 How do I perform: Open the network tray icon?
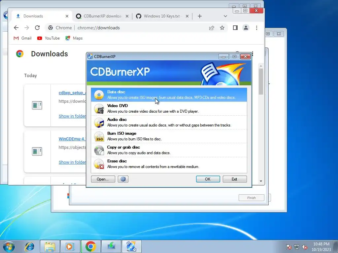point(297,247)
